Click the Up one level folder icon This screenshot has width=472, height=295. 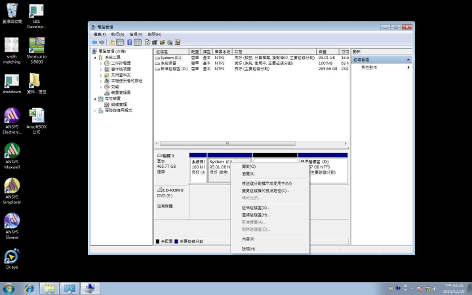(x=112, y=43)
